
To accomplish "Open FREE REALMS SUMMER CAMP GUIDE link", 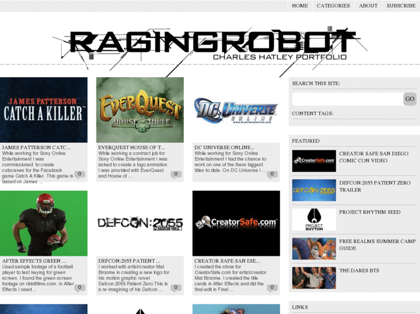I will tap(377, 244).
